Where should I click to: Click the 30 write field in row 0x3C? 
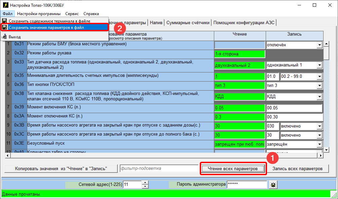coord(273,135)
